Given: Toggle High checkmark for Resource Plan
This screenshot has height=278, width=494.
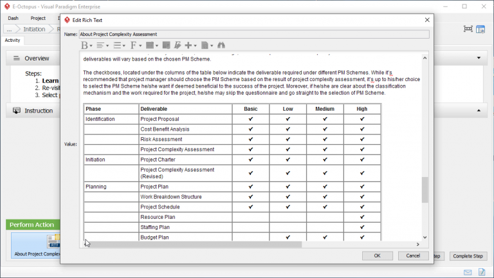Looking at the screenshot, I should point(362,218).
